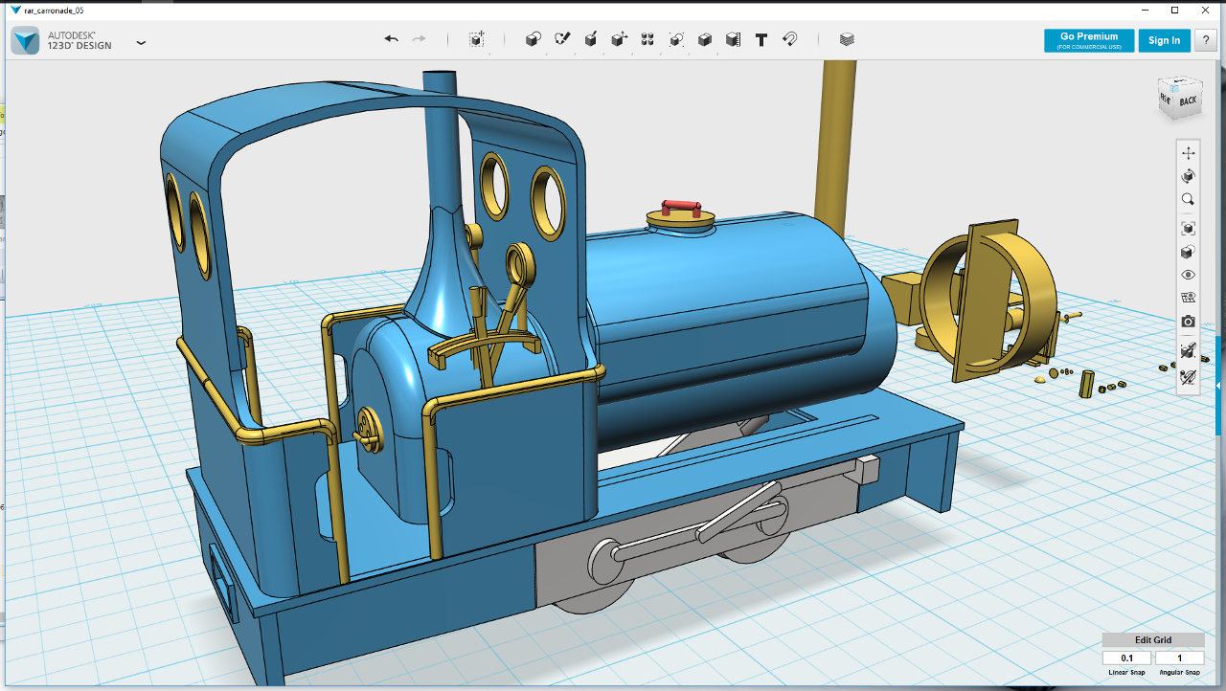Screen dimensions: 1226x691
Task: Select the Pan navigation tool
Action: click(1188, 153)
